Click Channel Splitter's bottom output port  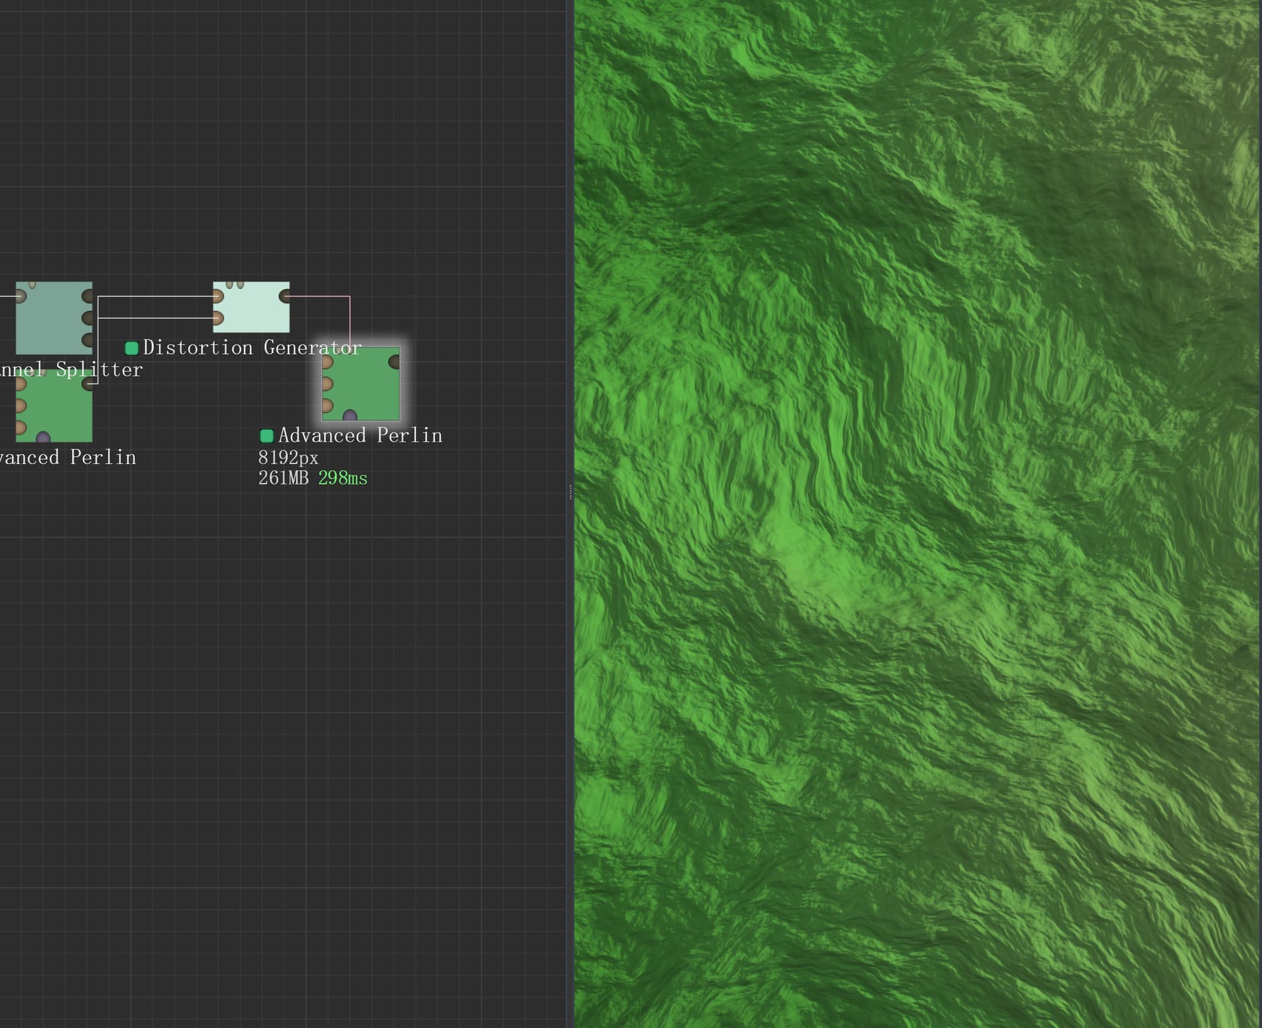(87, 340)
